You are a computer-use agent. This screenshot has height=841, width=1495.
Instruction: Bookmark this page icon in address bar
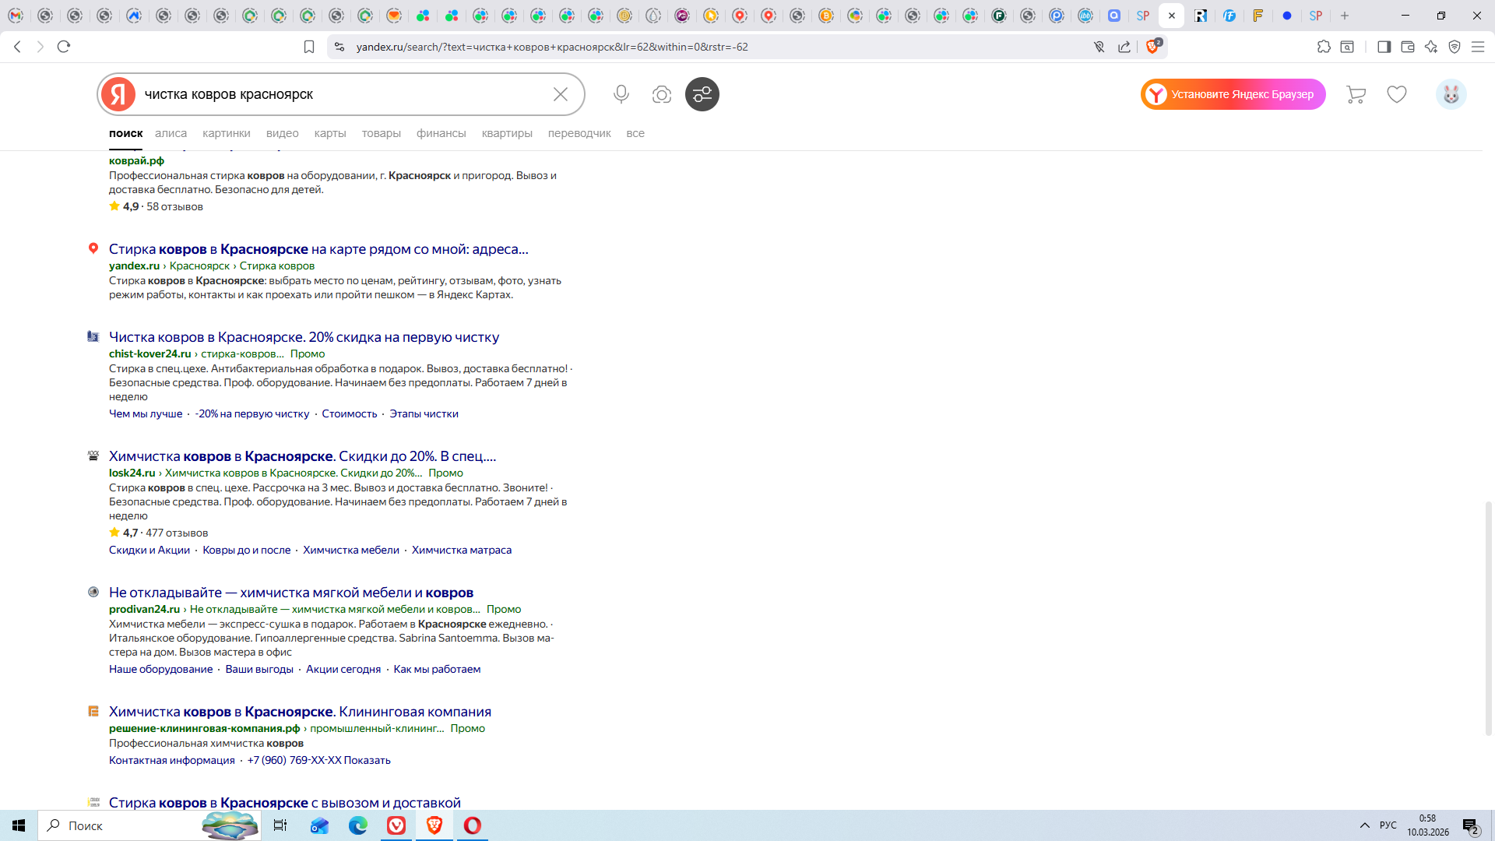(309, 47)
